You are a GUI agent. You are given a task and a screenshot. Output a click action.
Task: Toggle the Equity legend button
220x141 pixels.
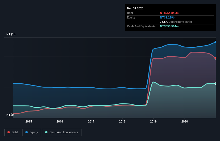tap(32, 132)
